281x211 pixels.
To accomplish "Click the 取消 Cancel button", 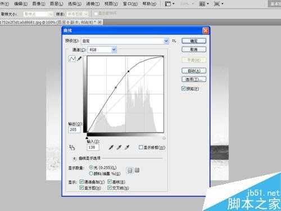I will click(x=194, y=50).
